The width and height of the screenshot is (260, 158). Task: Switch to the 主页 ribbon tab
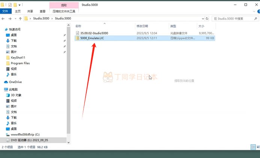pyautogui.click(x=18, y=11)
